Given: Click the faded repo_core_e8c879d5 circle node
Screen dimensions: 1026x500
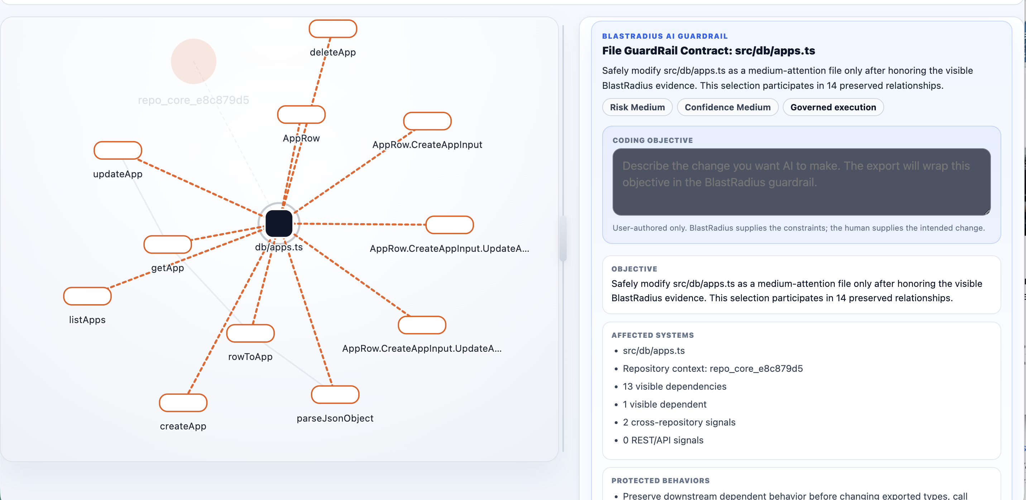Looking at the screenshot, I should [x=193, y=61].
